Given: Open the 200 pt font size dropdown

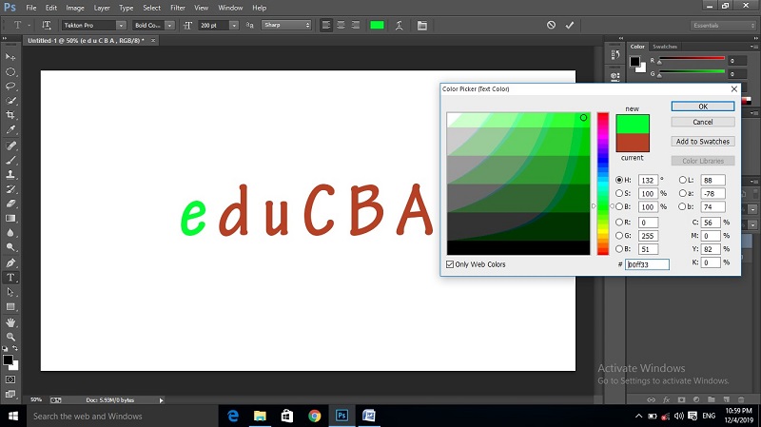Looking at the screenshot, I should point(234,26).
